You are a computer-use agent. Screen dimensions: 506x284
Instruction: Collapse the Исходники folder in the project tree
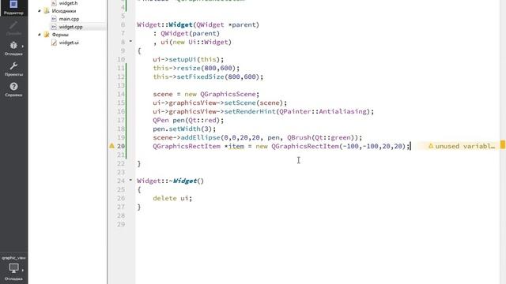[40, 10]
